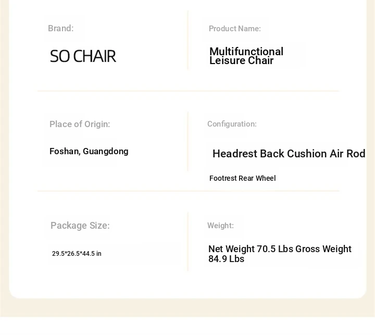Select the Multifunctional Leisure Chair text

tap(246, 56)
